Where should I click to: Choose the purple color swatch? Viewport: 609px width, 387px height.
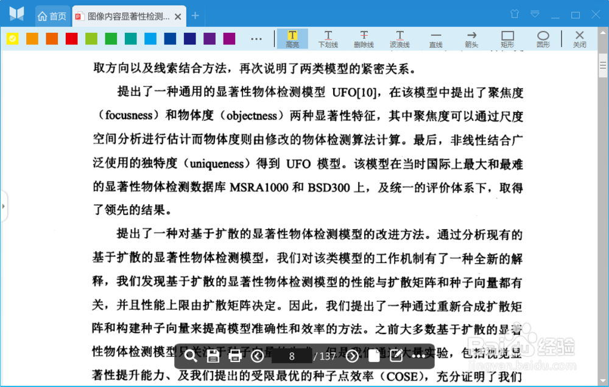tap(209, 39)
